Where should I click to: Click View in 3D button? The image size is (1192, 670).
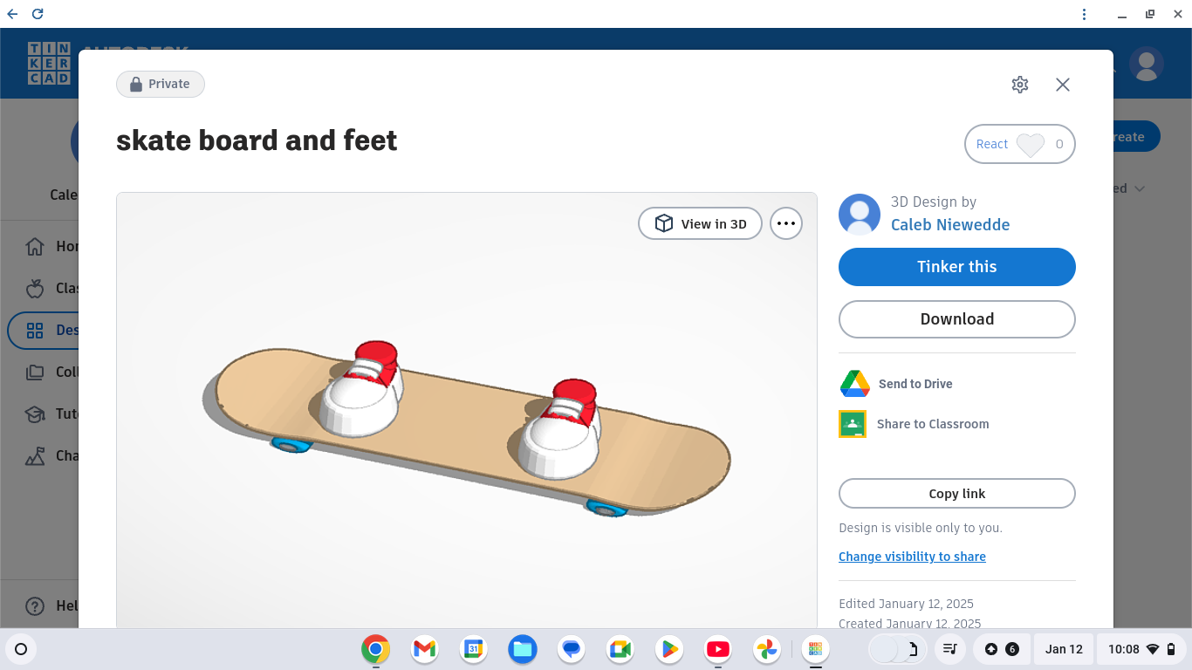click(x=700, y=224)
